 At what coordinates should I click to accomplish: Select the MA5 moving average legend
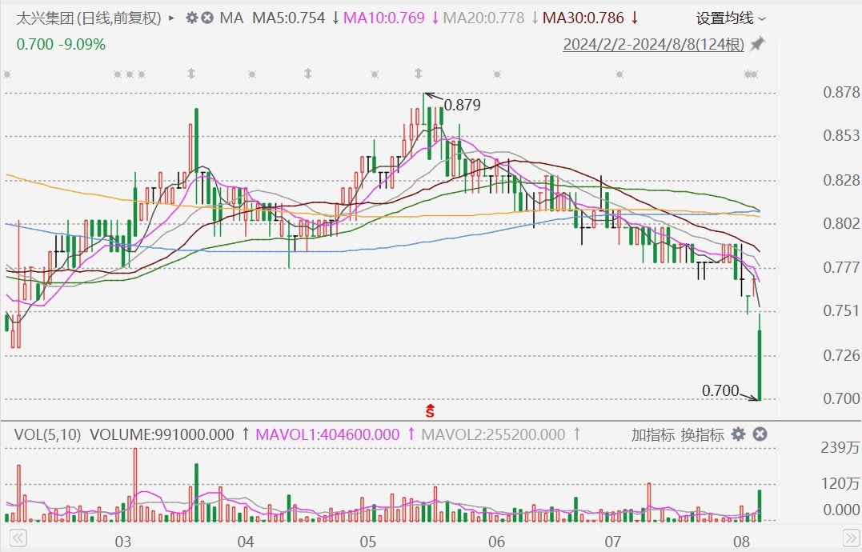[x=290, y=18]
